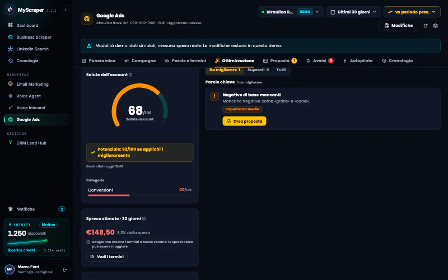The image size is (448, 280).
Task: Open the Cronologia tab in the top bar
Action: click(x=397, y=60)
